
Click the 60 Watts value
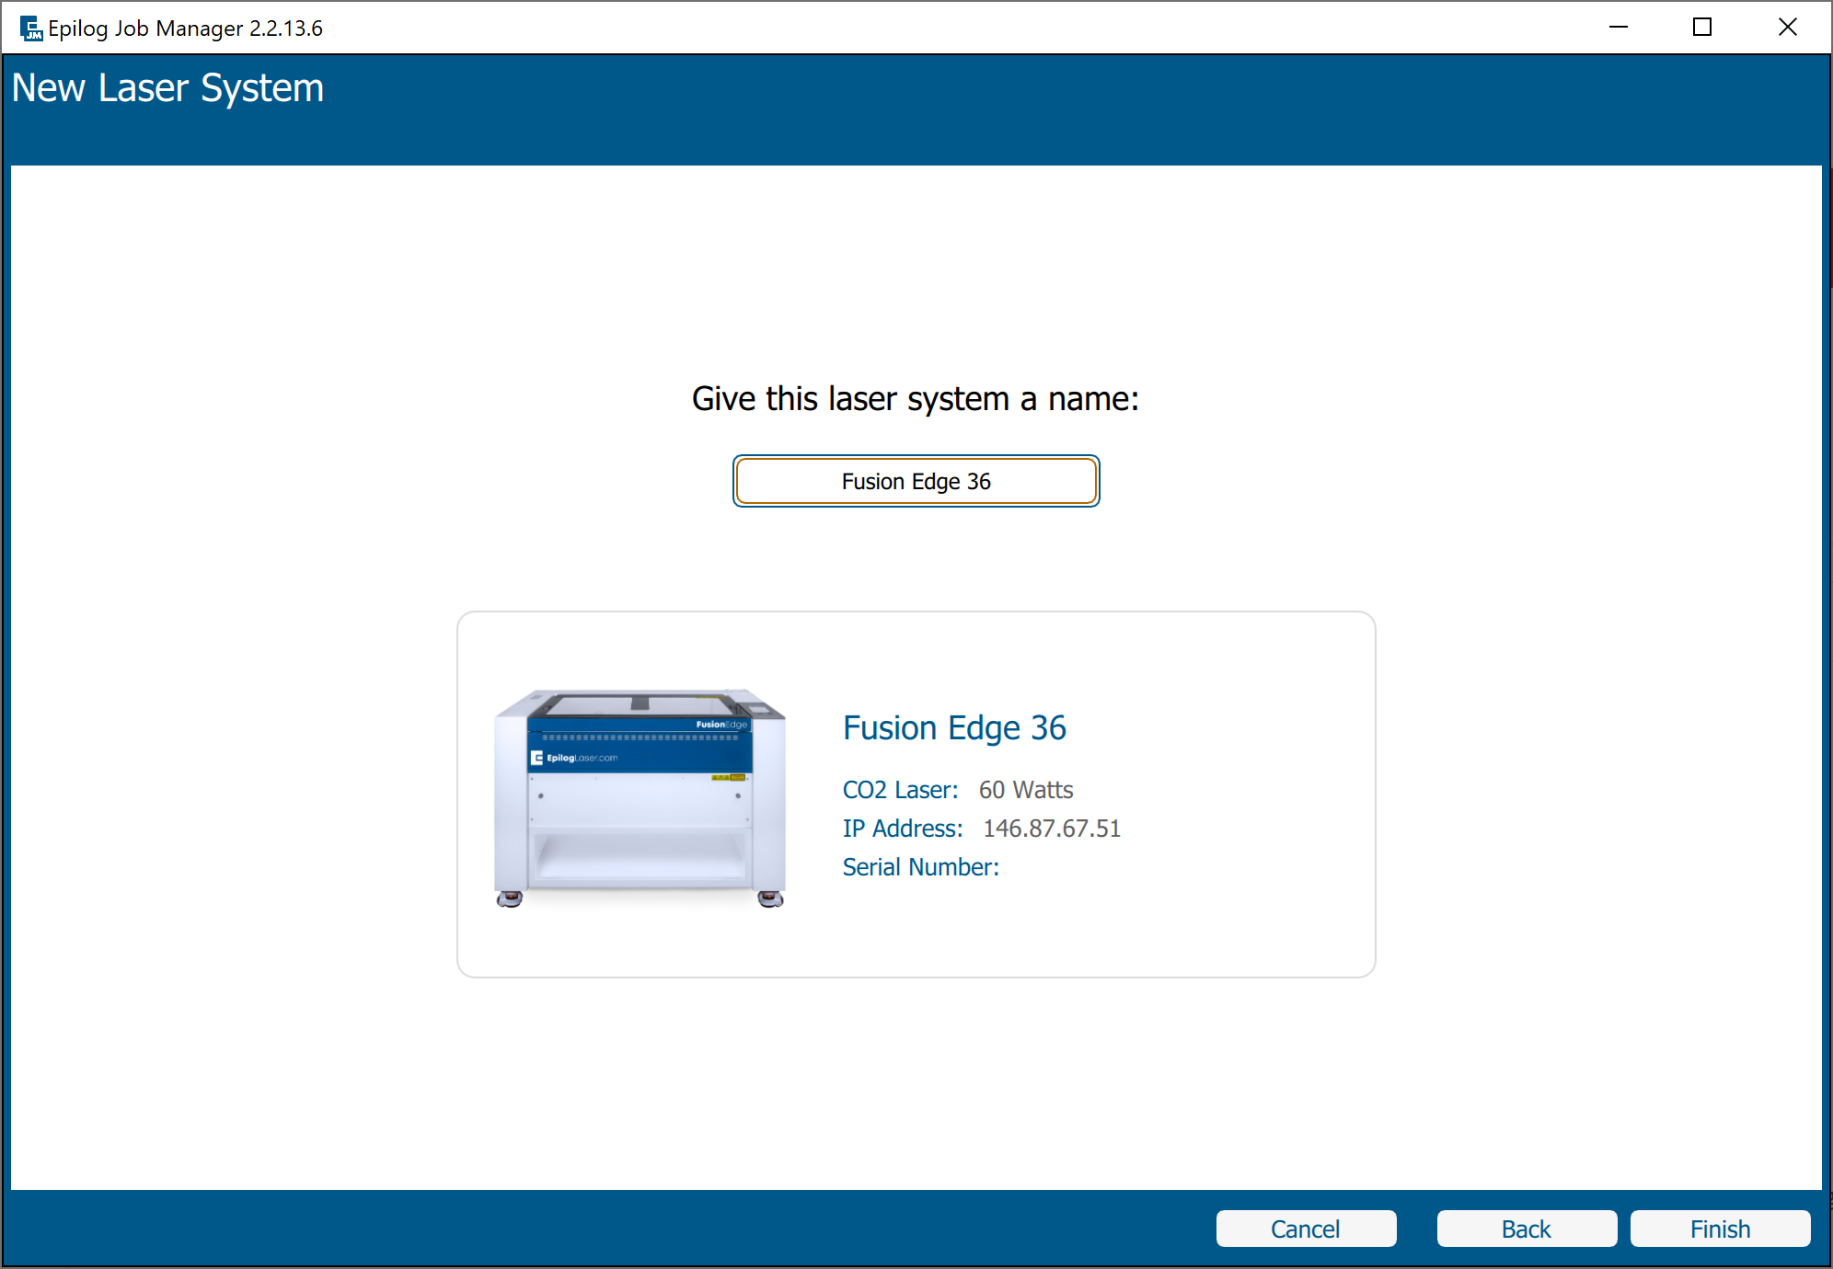1025,790
